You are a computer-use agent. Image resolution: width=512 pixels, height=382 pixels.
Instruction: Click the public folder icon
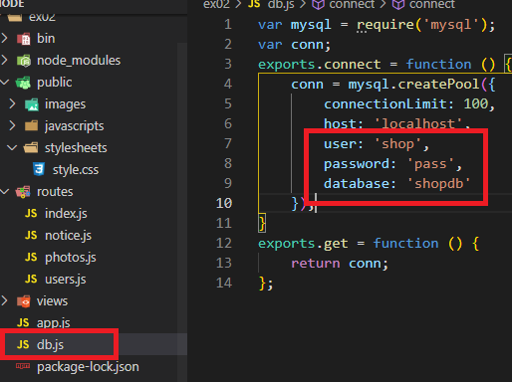coord(23,83)
